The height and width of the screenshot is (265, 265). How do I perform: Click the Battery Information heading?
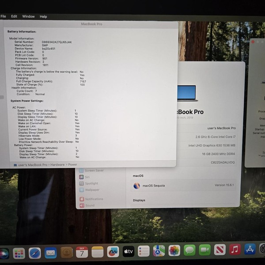(22, 32)
